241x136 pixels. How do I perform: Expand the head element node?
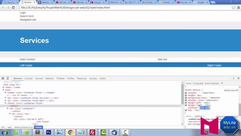point(3,87)
